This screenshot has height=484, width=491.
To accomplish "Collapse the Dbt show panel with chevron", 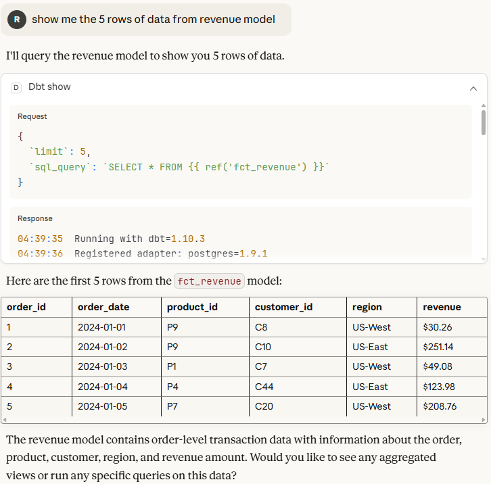I will pos(473,88).
